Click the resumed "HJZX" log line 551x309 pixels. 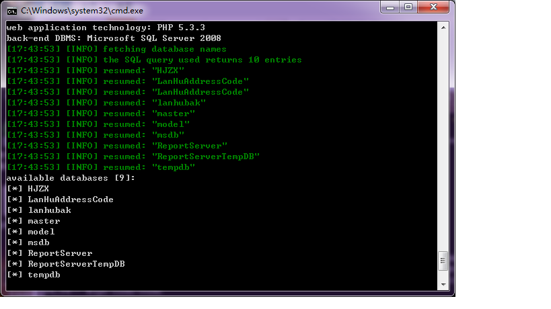[96, 71]
